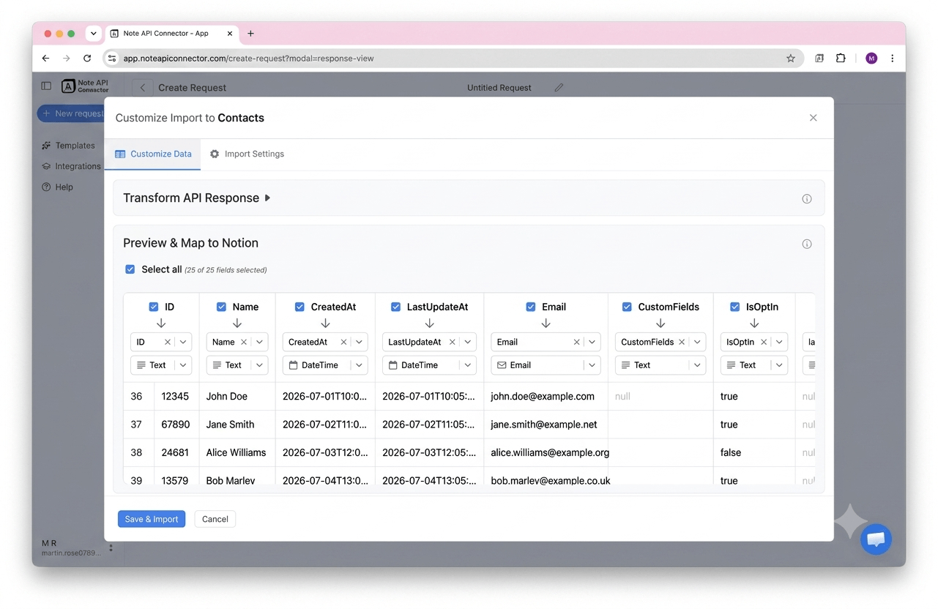Click the false value in the IsOptIn column
938x609 pixels.
tap(731, 452)
